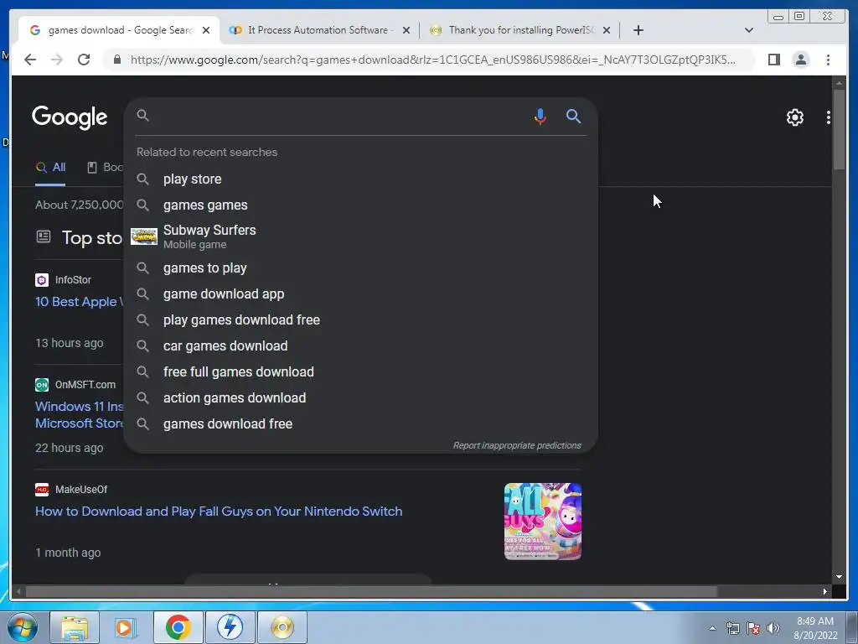Click the Top stories news icon
This screenshot has height=644, width=858.
44,236
